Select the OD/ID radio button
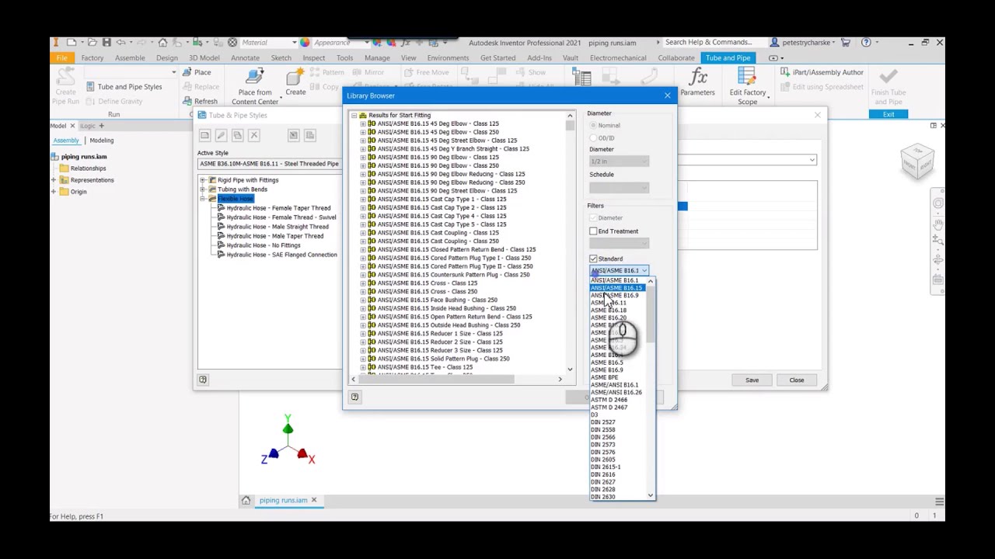This screenshot has width=995, height=559. pyautogui.click(x=593, y=137)
